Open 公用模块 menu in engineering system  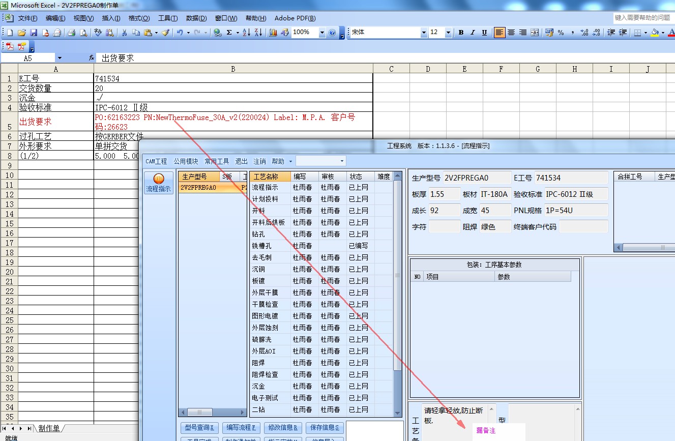(186, 161)
